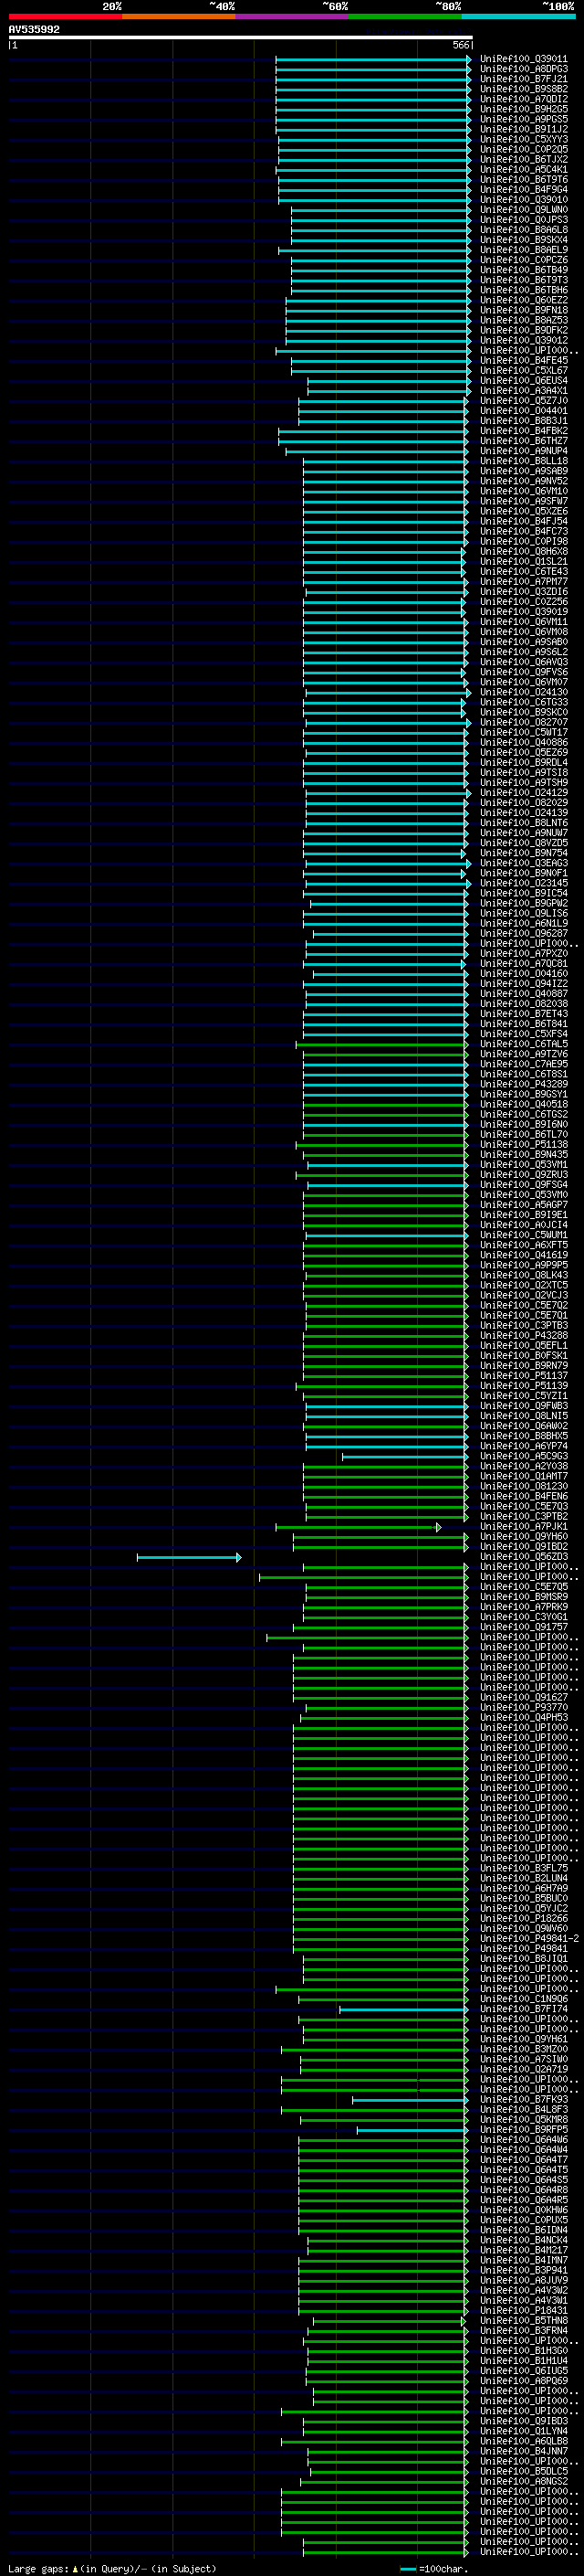Select hit label UniRef100_Q8H6X8
Viewport: 584px width, 2576px height.
523,551
